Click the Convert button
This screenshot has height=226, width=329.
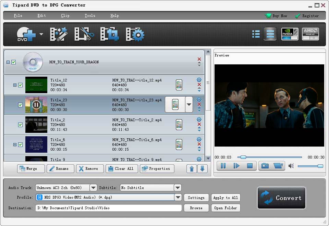pos(281,198)
